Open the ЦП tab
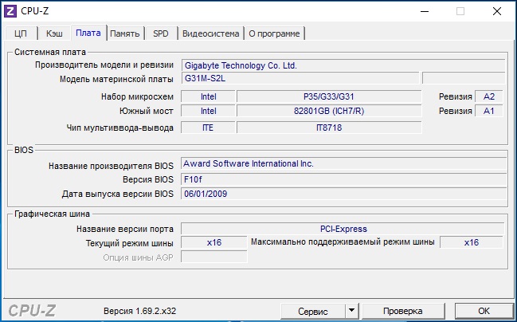The width and height of the screenshot is (517, 322). pyautogui.click(x=21, y=33)
